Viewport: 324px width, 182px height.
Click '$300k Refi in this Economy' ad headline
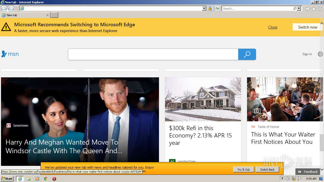[200, 135]
